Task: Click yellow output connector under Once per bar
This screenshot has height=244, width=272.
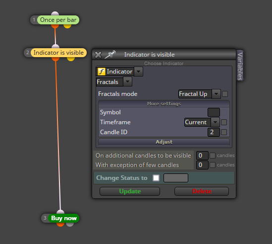Action: (67, 26)
